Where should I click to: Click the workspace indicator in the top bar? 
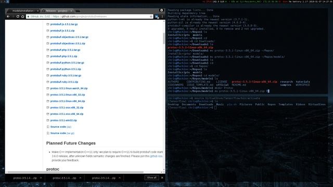[x=7, y=2]
